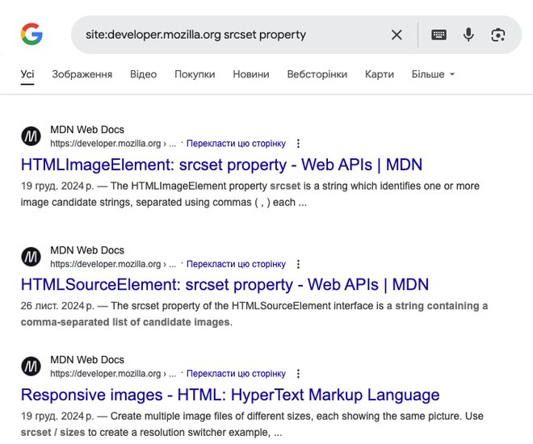Click MDN favicon of HTMLImageElement result
This screenshot has height=444, width=533.
point(31,136)
